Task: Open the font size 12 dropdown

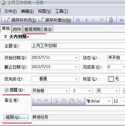Action: coord(119,101)
